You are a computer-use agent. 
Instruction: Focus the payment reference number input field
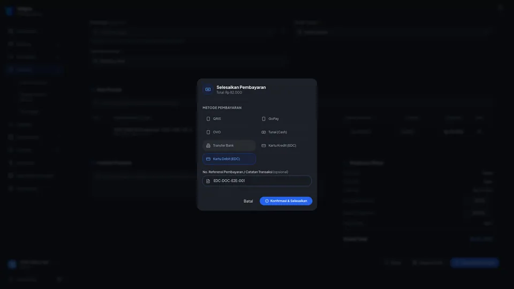click(257, 181)
